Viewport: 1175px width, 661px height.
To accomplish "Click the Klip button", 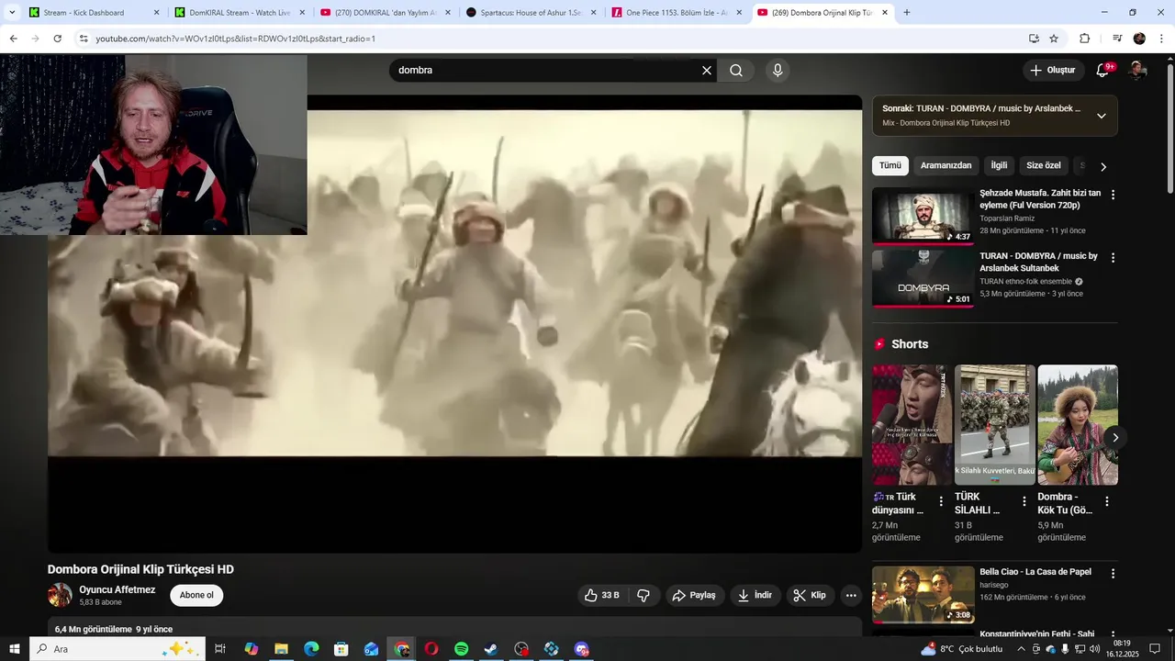I will 810,596.
